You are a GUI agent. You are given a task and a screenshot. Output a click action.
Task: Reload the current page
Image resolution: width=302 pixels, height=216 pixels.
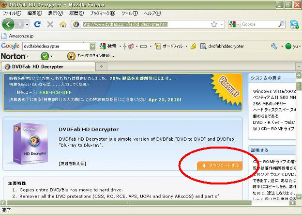point(38,24)
